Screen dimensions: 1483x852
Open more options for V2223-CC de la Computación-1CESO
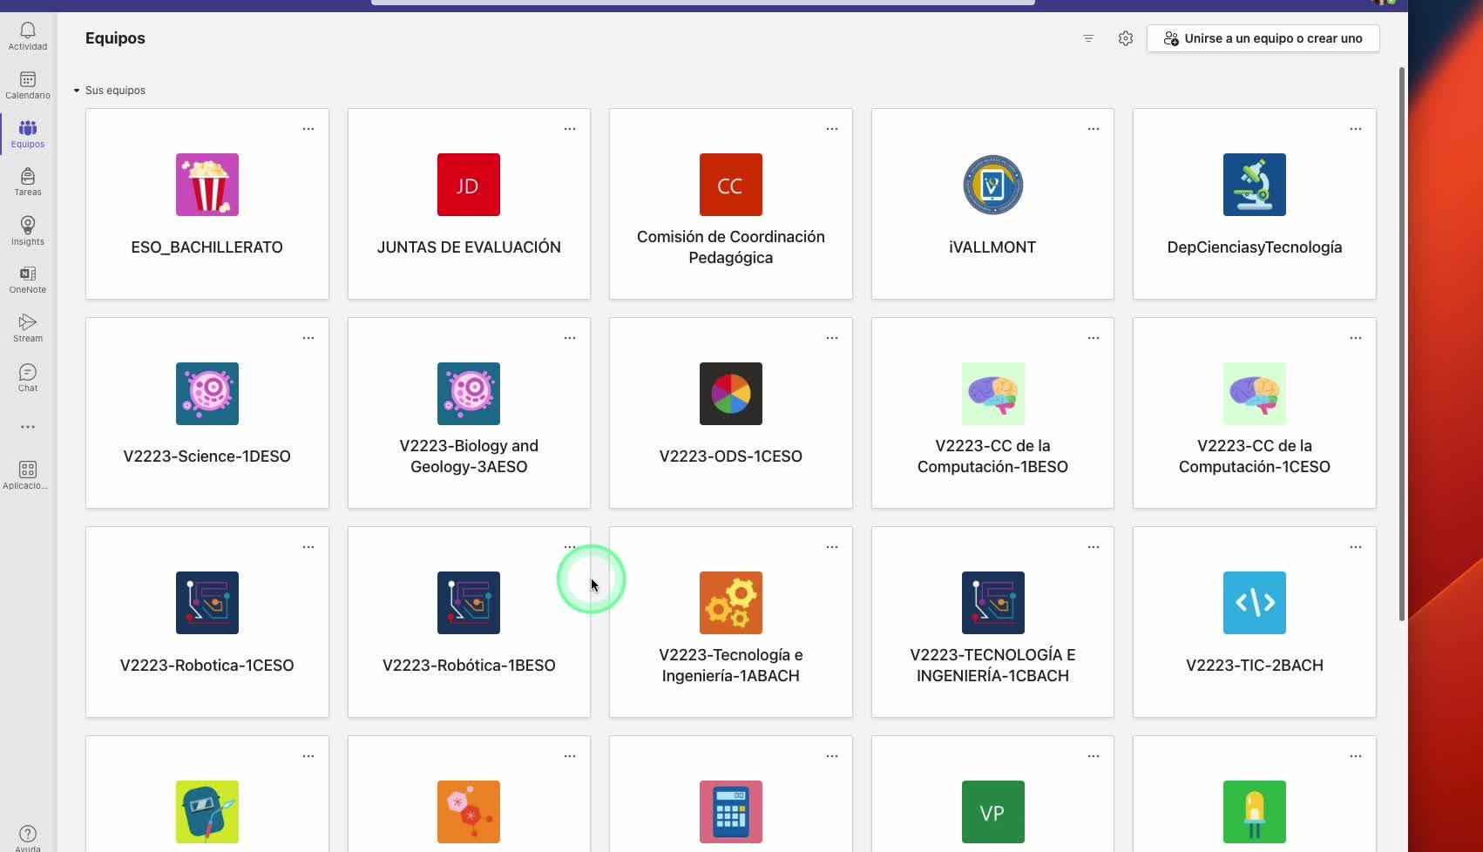[1356, 338]
